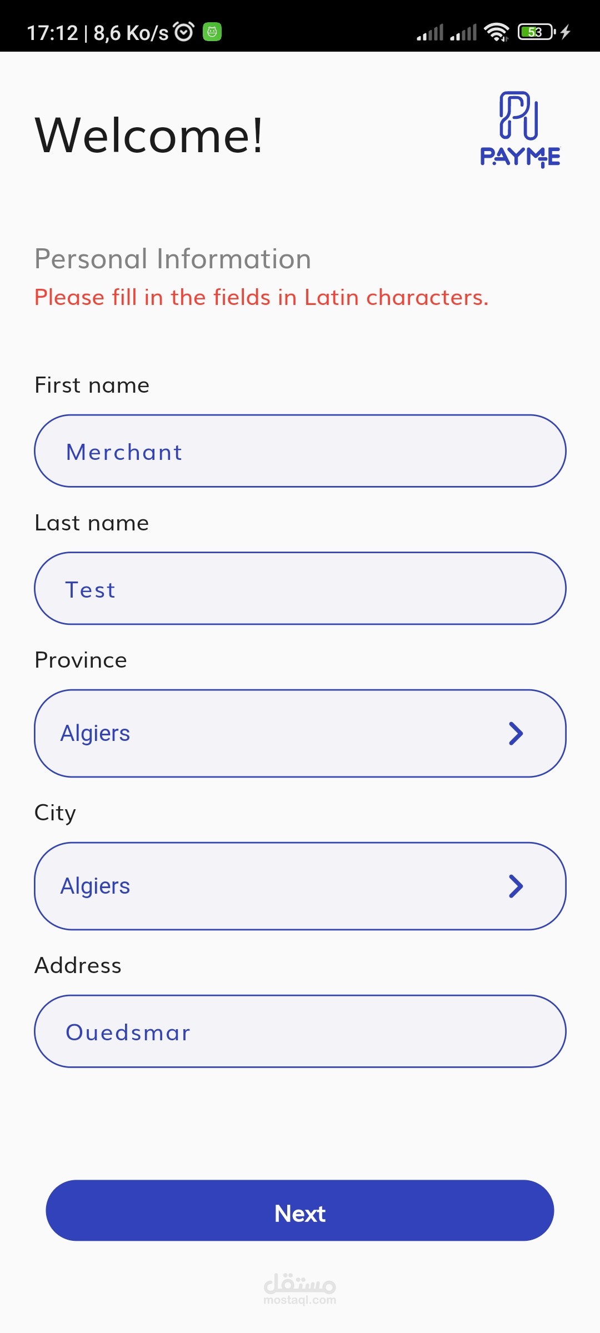Tap the first SIM signal strength icon

point(430,32)
